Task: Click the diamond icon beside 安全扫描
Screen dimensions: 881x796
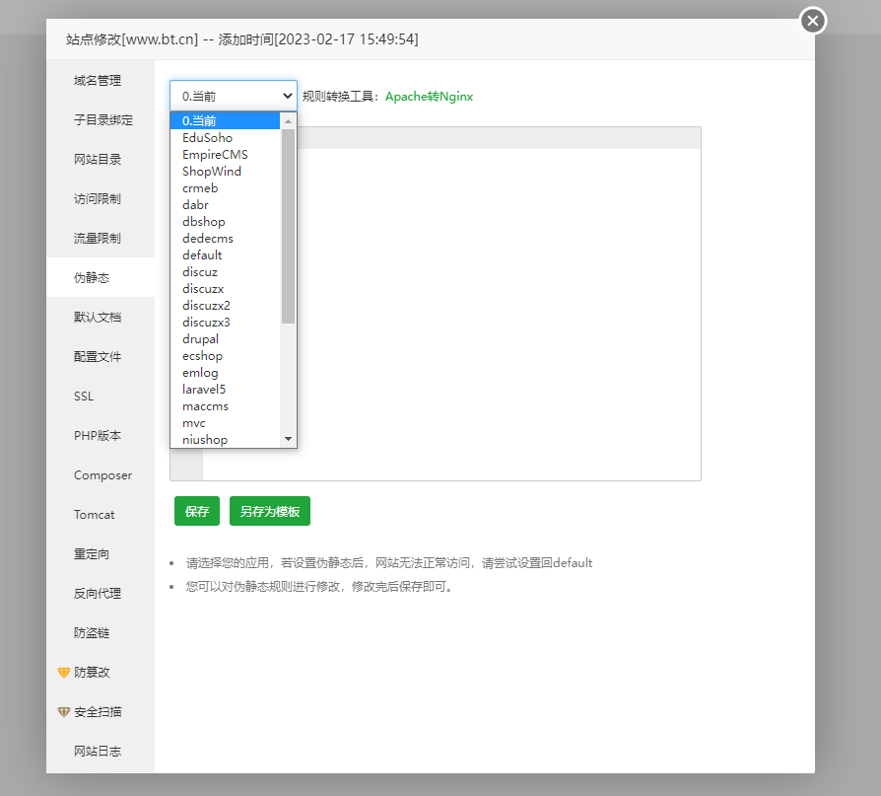Action: coord(64,712)
